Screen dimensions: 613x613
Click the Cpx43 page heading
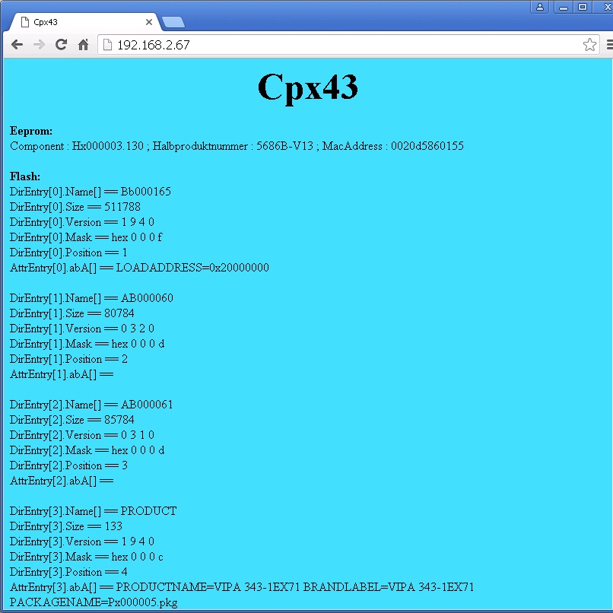click(x=308, y=87)
